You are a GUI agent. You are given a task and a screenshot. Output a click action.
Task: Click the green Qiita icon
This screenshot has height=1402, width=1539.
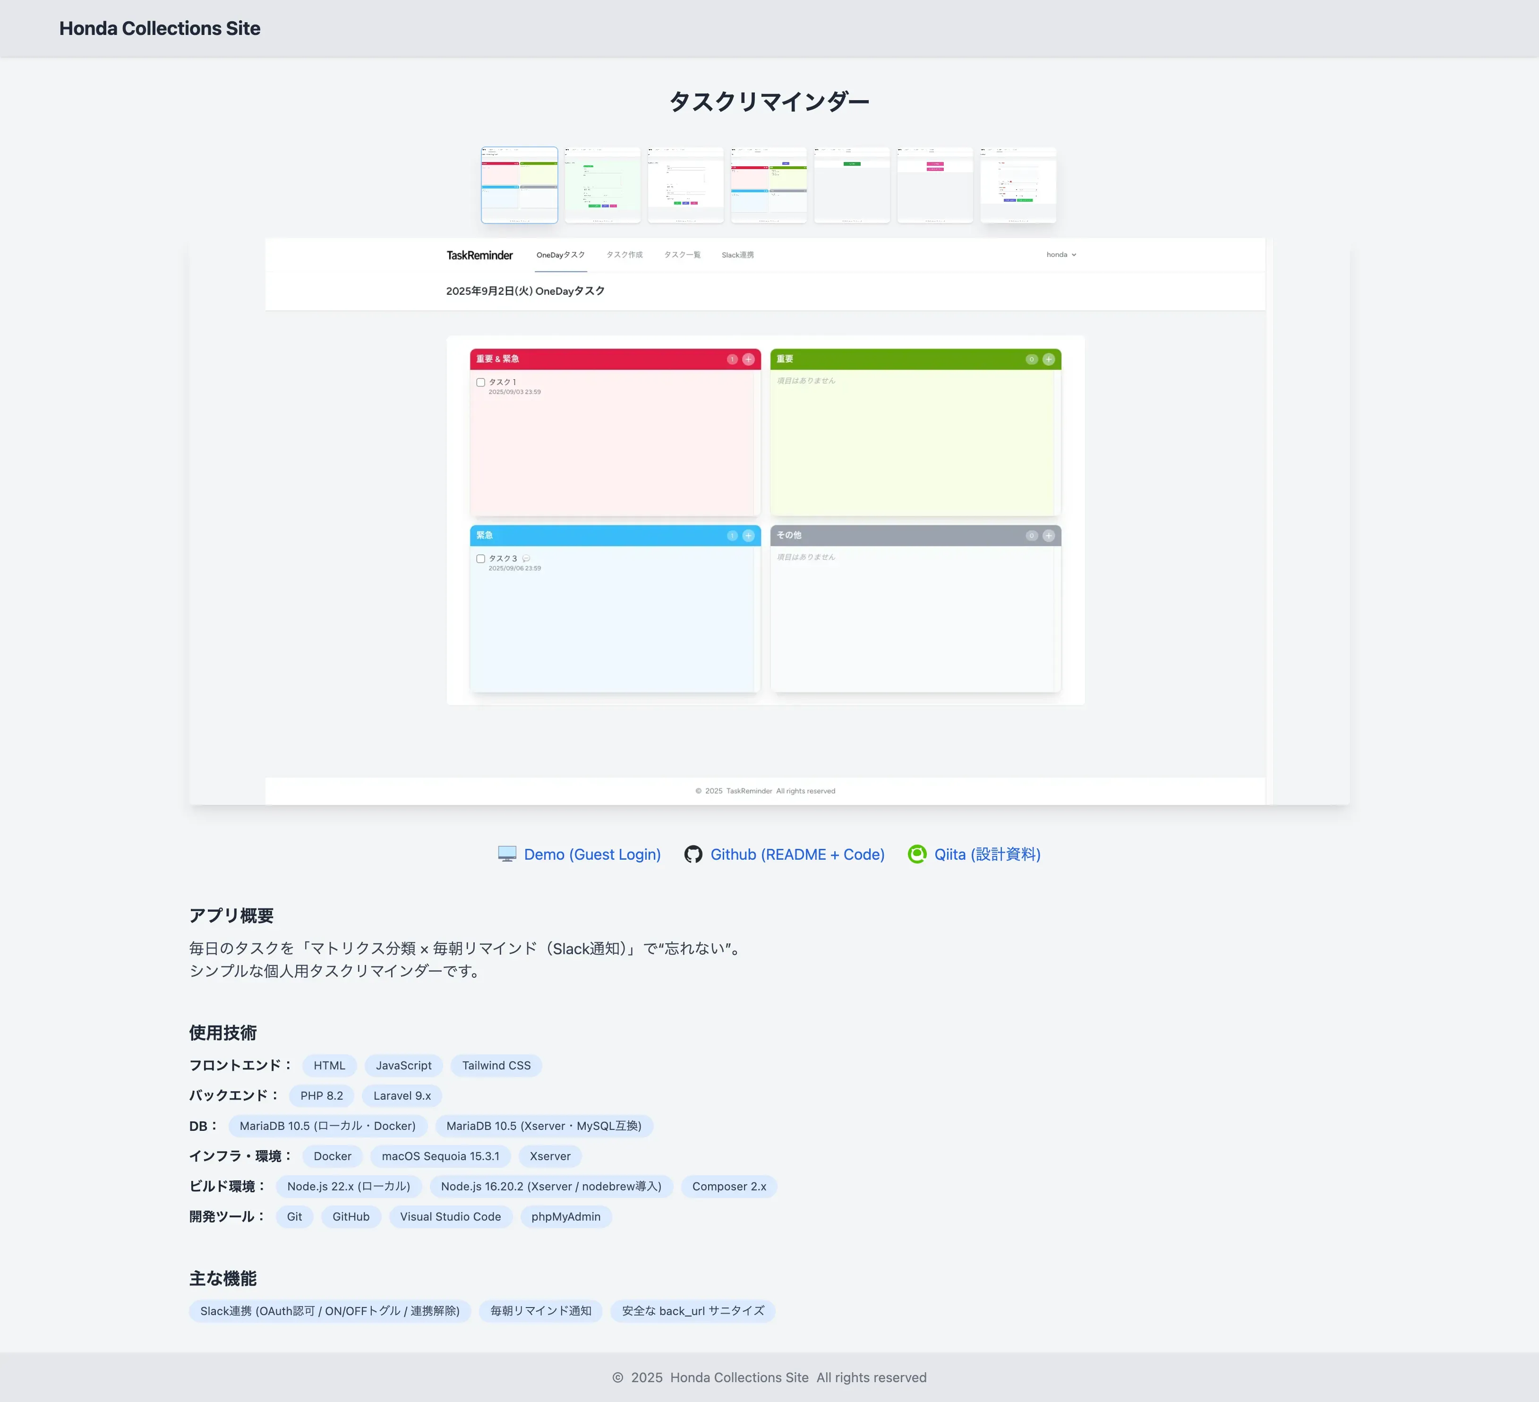(x=917, y=854)
